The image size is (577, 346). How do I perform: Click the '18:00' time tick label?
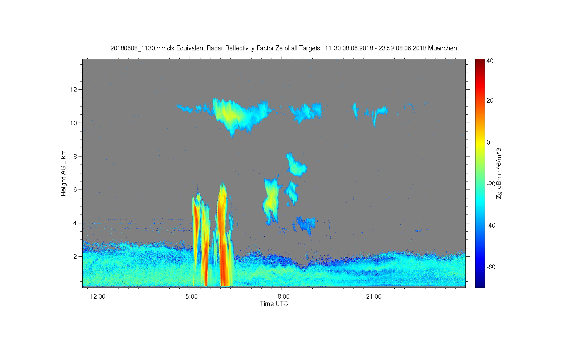pos(282,296)
